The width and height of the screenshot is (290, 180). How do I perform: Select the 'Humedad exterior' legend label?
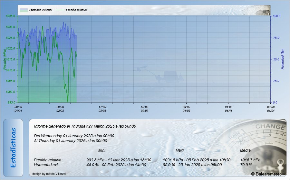tap(41, 10)
